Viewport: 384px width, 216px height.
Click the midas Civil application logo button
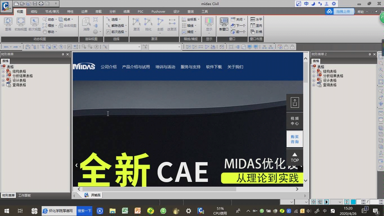point(6,6)
